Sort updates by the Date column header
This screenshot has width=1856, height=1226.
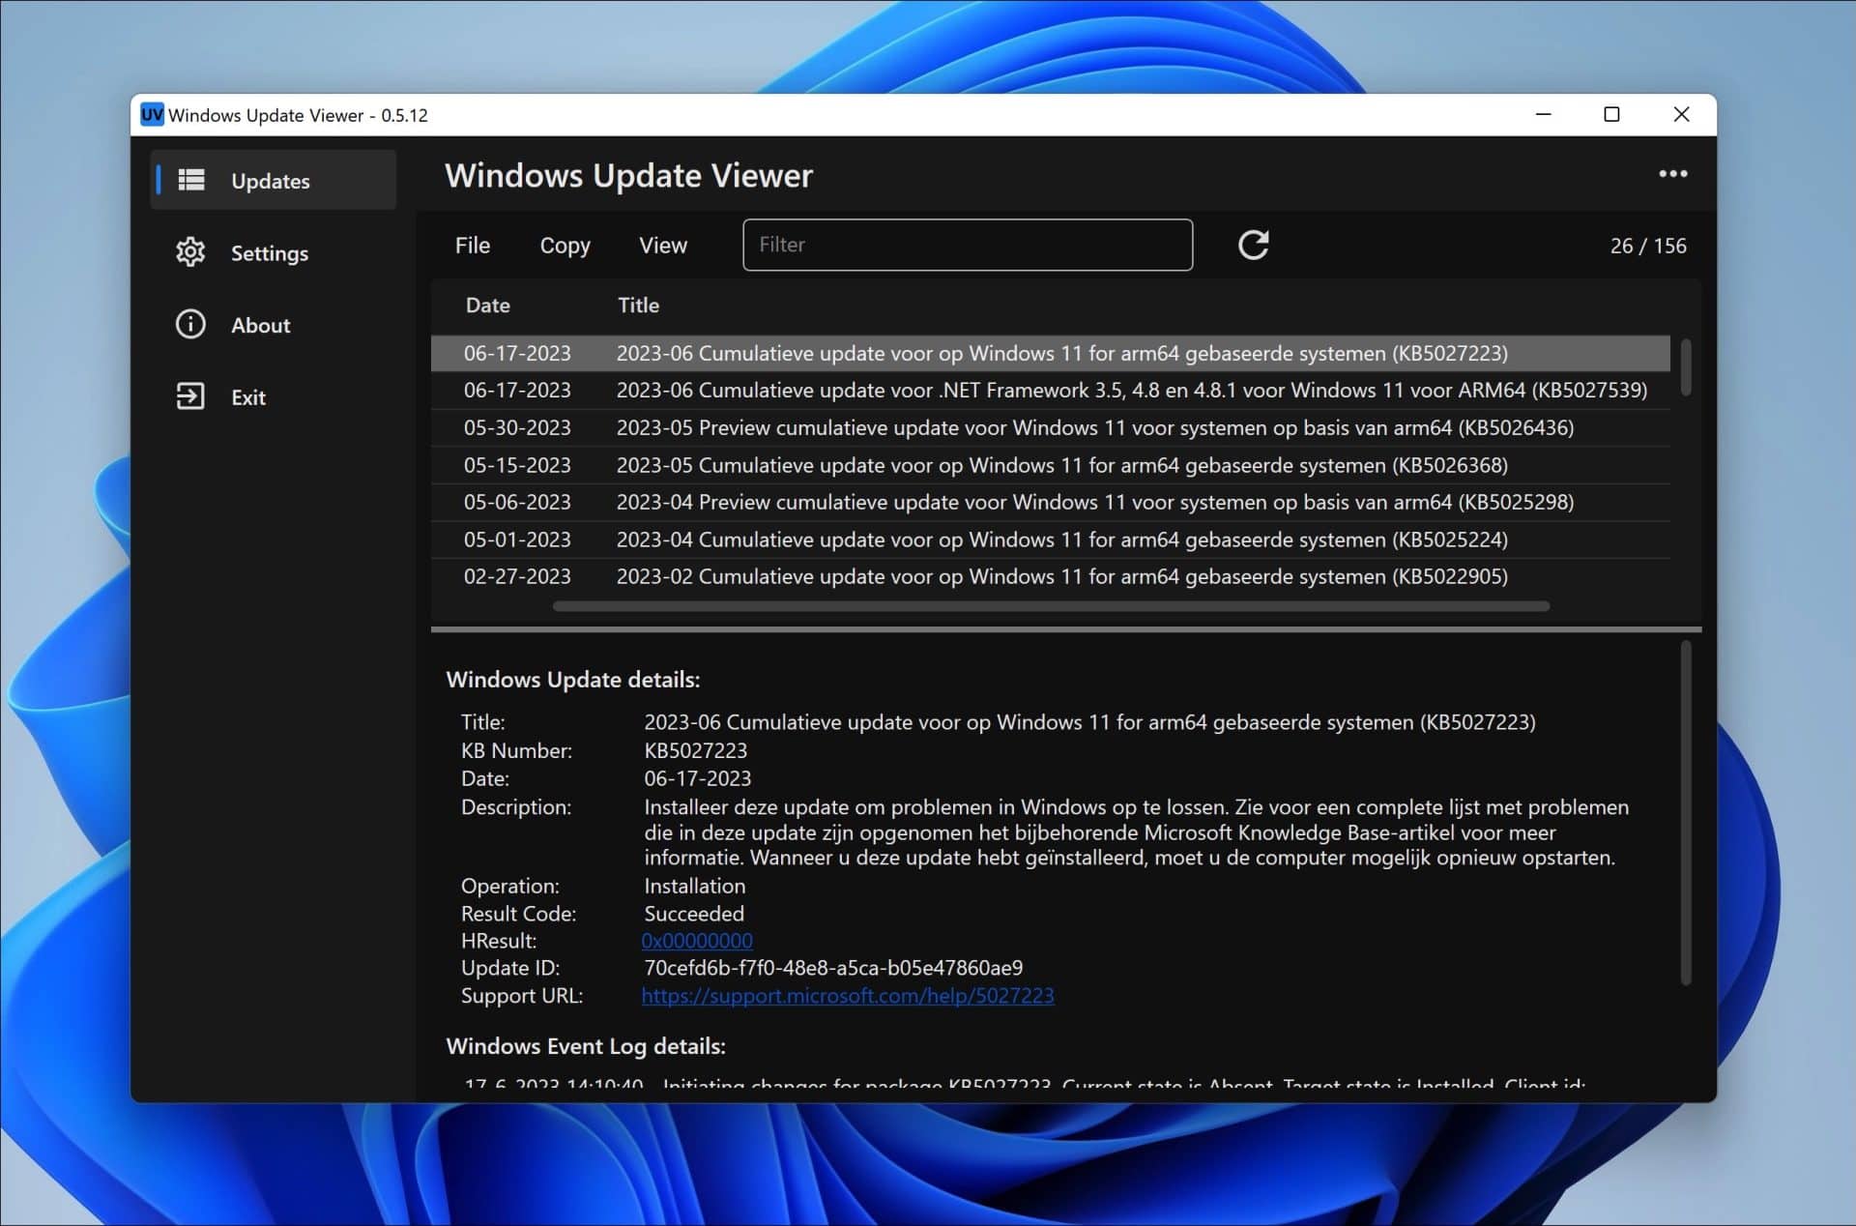487,306
